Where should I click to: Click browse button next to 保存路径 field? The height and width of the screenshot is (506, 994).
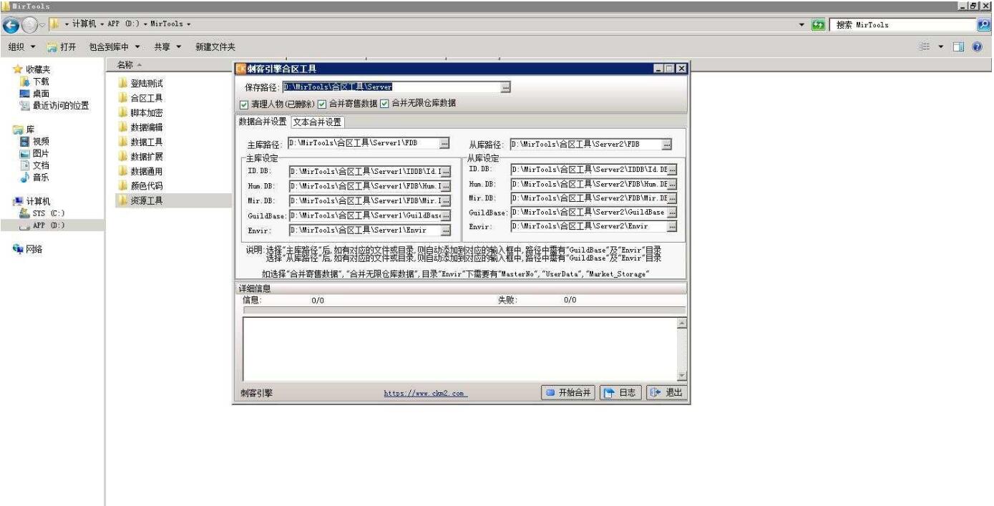506,87
